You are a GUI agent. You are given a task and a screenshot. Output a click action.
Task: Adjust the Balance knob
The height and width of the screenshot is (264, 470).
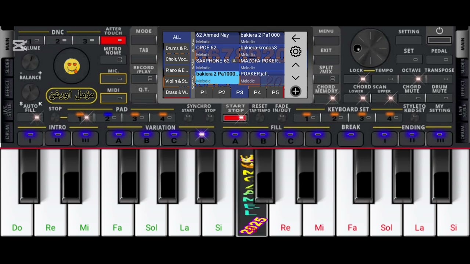click(30, 92)
